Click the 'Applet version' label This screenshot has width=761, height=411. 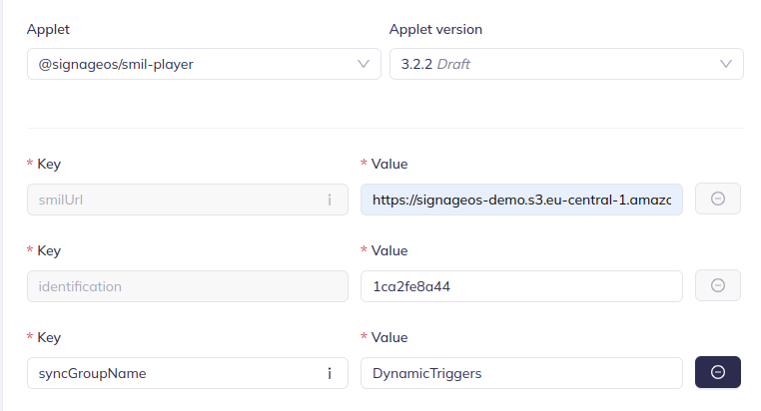click(x=435, y=29)
